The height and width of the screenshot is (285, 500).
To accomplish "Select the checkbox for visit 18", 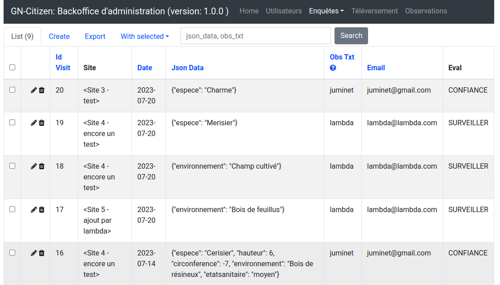I will [x=13, y=166].
